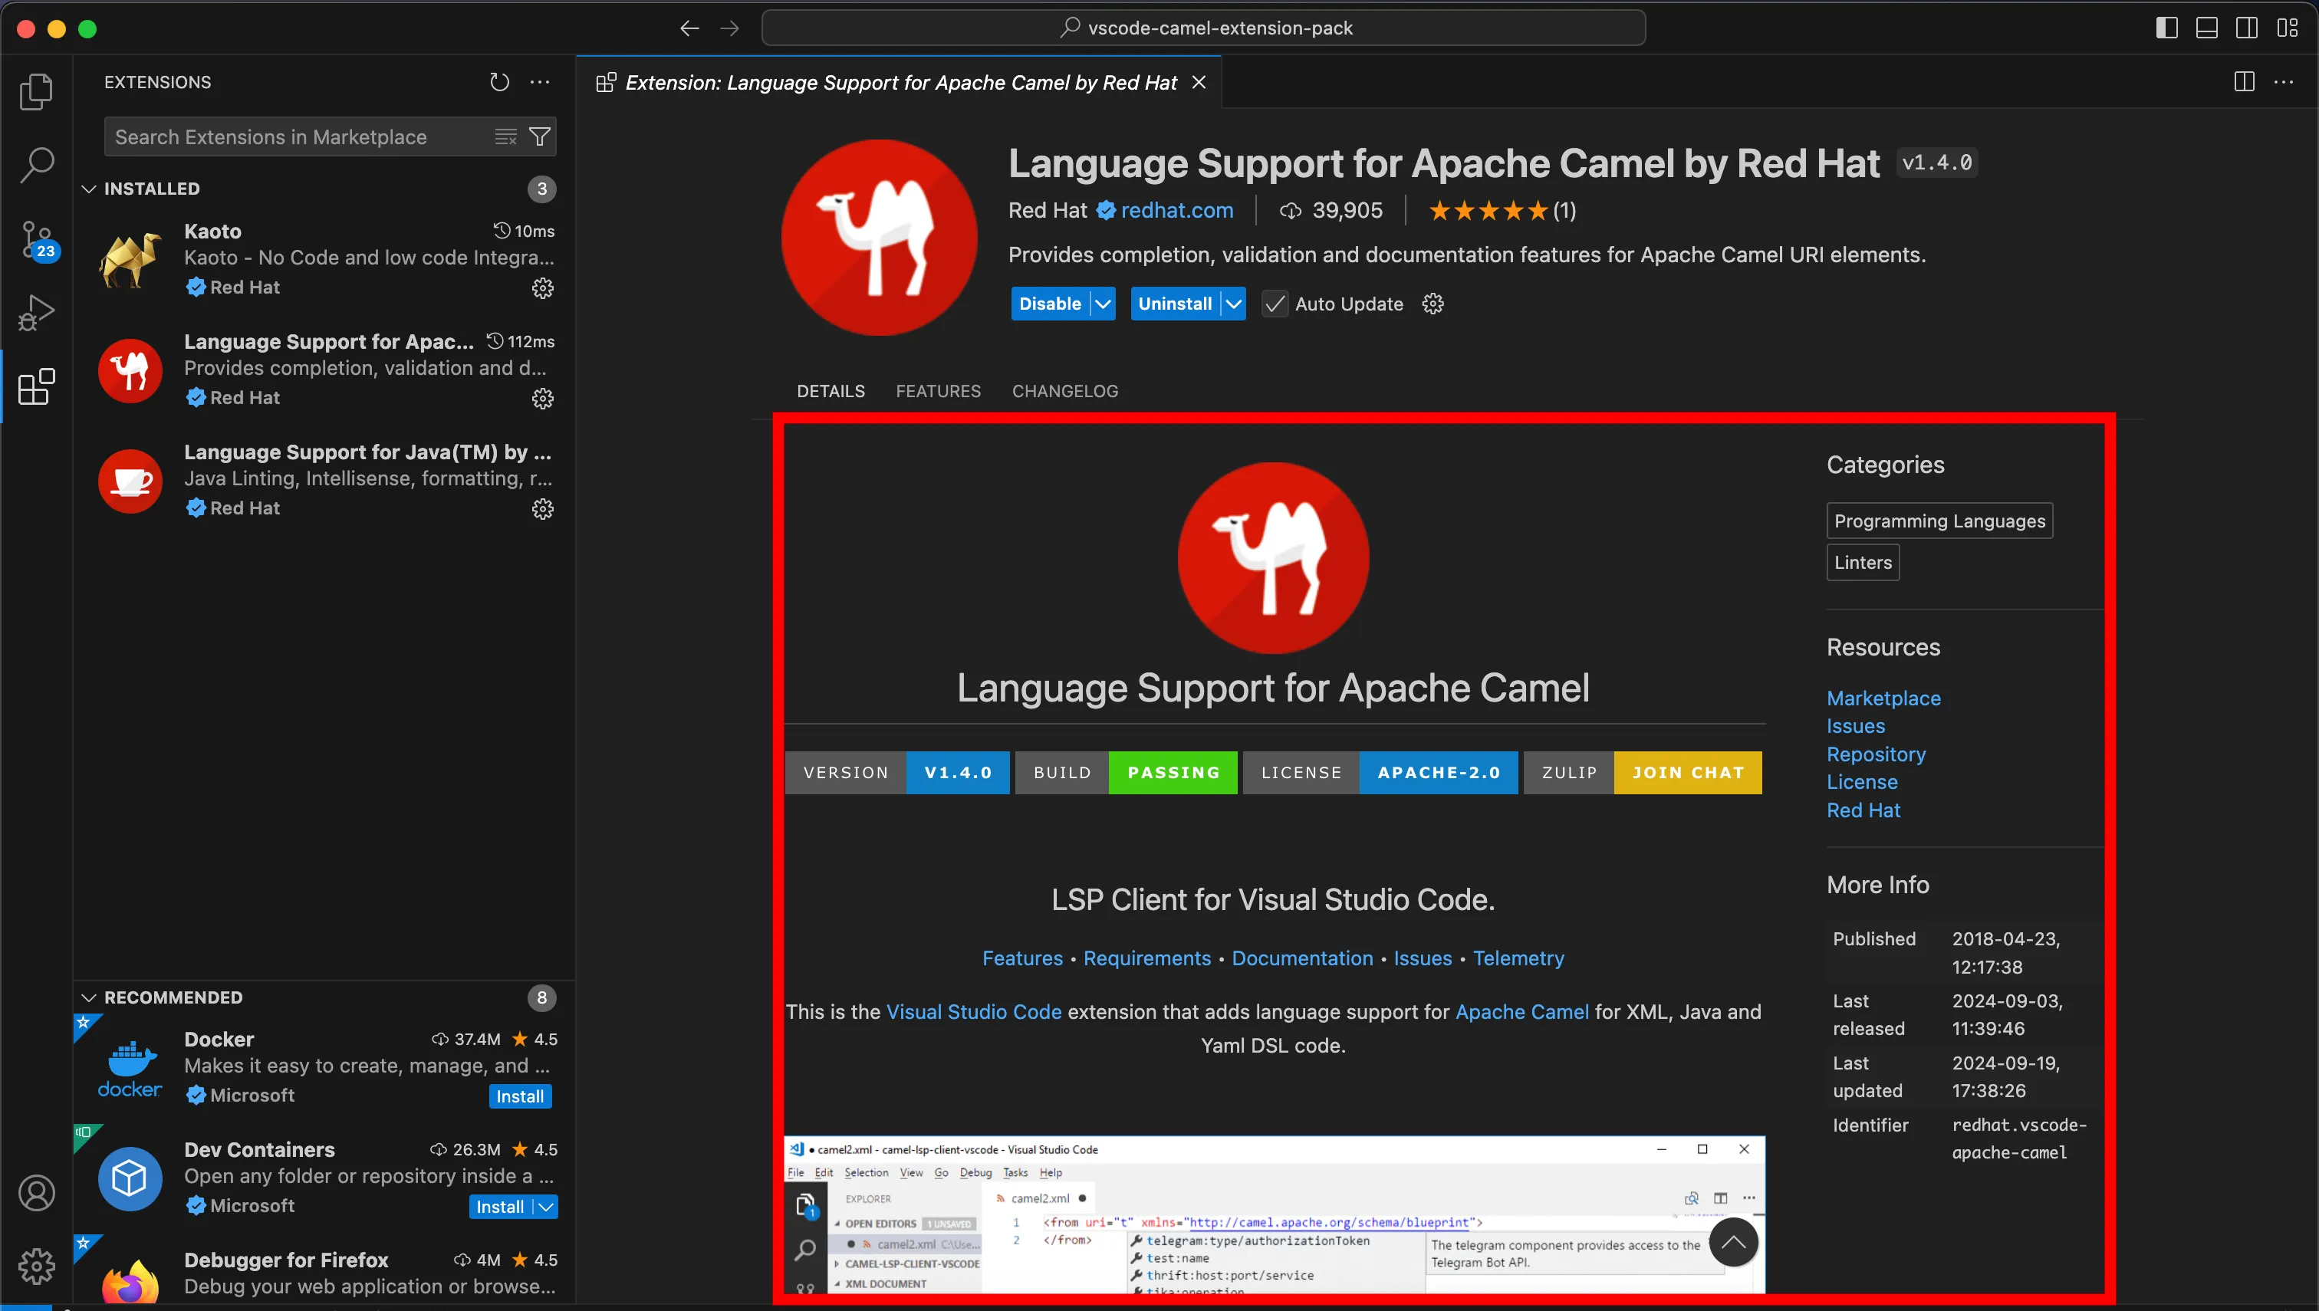
Task: Open Source Control view with 23 badge
Action: (x=38, y=241)
